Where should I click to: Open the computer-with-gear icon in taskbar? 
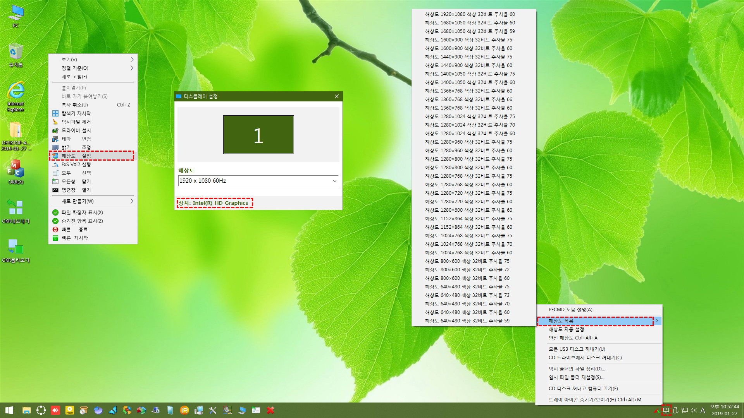point(156,410)
